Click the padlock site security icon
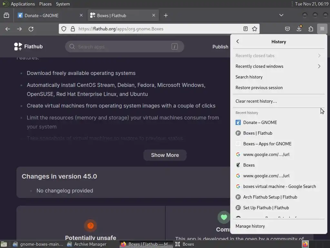Image resolution: width=330 pixels, height=248 pixels. [73, 29]
